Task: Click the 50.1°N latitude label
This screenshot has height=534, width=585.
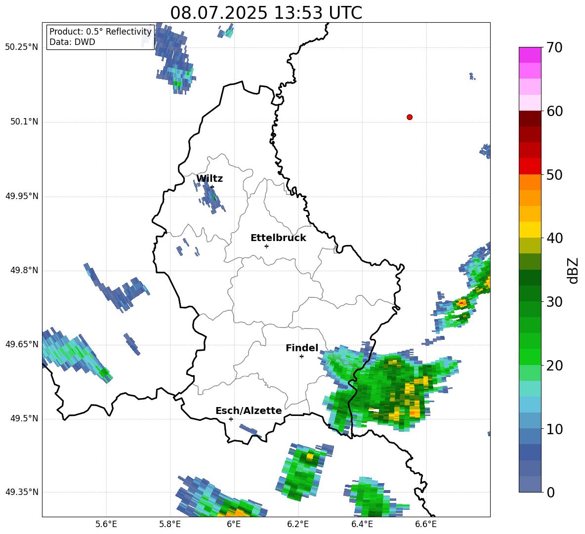Action: tap(24, 122)
